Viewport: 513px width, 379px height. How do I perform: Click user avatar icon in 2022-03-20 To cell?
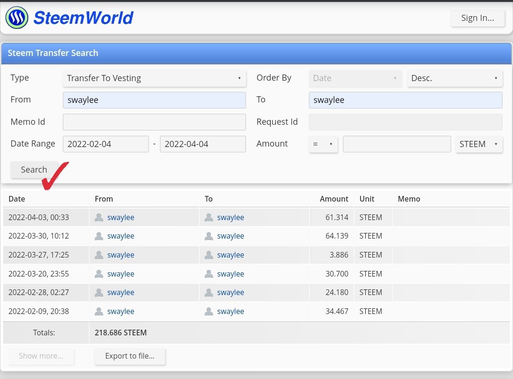coord(209,274)
